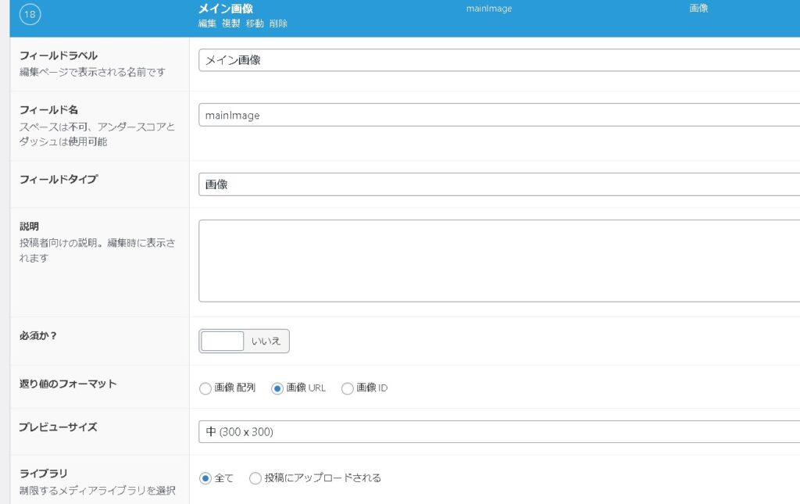Click the mainImage name in header row
The height and width of the screenshot is (504, 800).
488,9
